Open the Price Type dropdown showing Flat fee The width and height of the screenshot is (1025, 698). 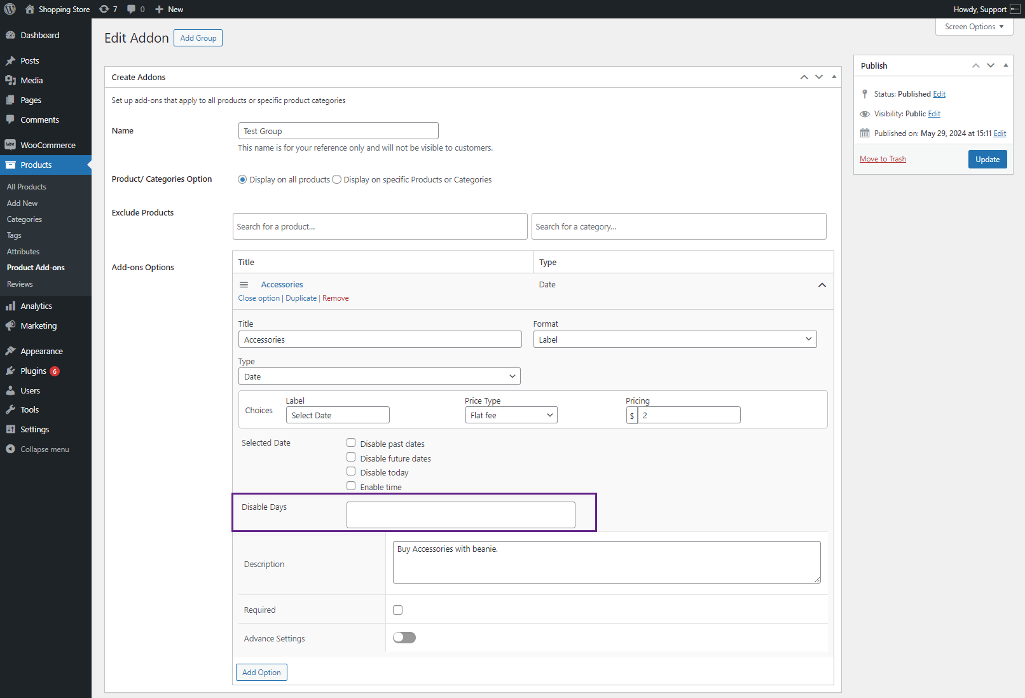coord(511,415)
